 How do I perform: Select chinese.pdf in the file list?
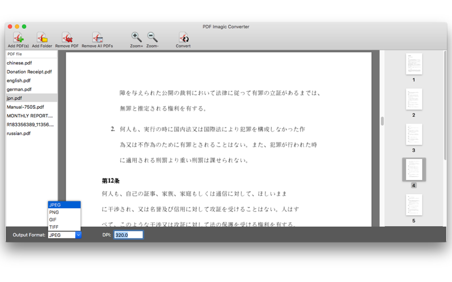click(32, 63)
